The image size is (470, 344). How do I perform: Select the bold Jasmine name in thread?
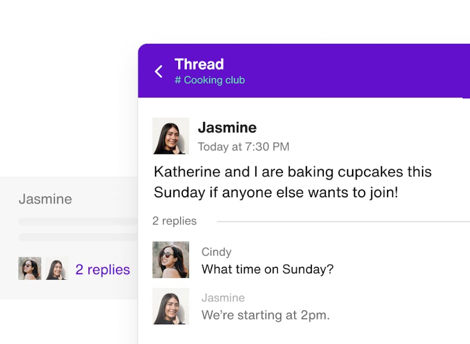pos(227,127)
